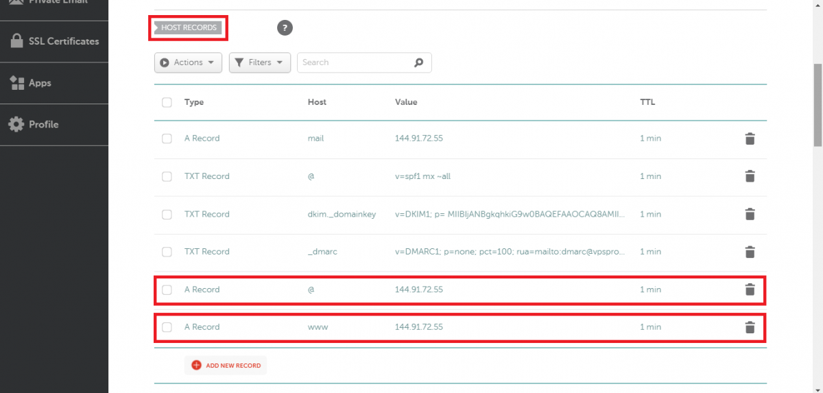Check the box for www A Record
Image resolution: width=823 pixels, height=393 pixels.
pyautogui.click(x=167, y=327)
